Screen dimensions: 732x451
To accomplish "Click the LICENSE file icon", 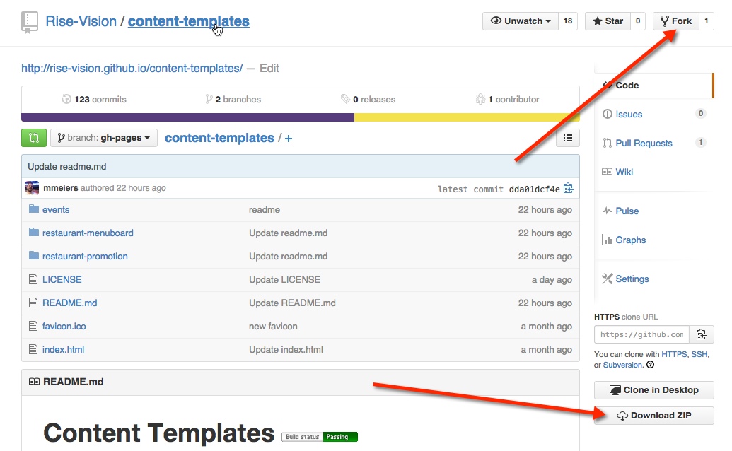I will [33, 279].
